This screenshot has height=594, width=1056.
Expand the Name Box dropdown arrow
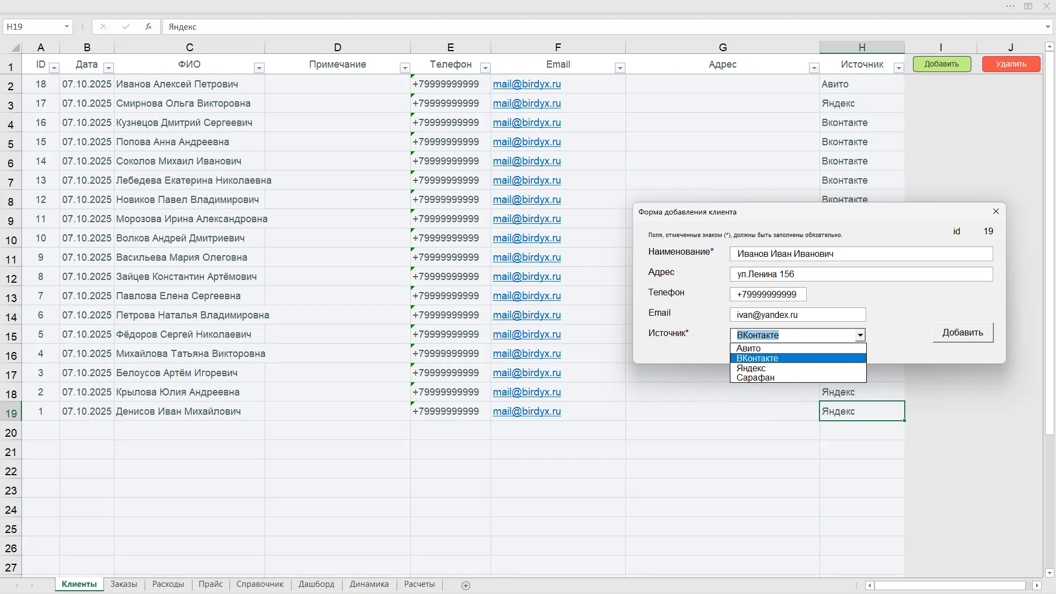click(67, 26)
